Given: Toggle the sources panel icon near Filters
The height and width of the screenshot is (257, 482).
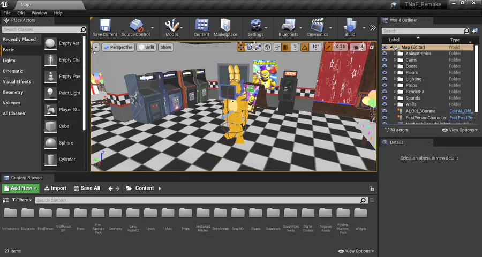Looking at the screenshot, I should click(5, 200).
